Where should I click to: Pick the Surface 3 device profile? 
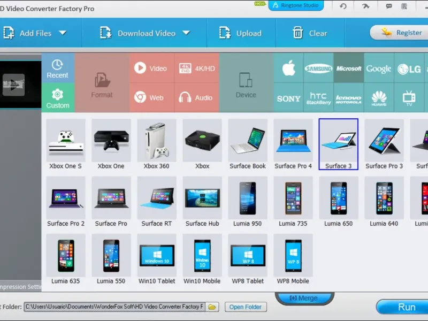click(339, 144)
